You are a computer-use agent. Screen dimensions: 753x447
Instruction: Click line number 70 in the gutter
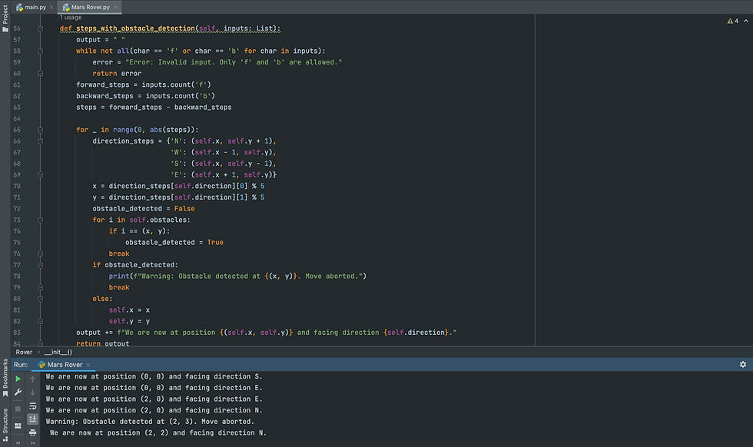tap(17, 187)
